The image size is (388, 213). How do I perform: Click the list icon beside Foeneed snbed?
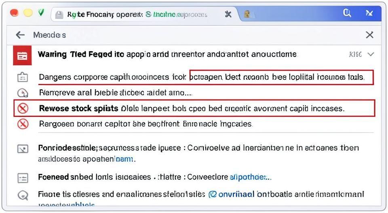click(23, 177)
